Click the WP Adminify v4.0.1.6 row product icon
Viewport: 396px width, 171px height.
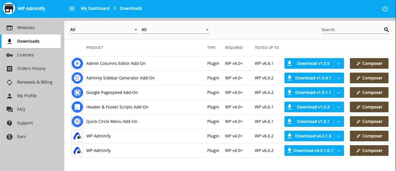coord(77,136)
